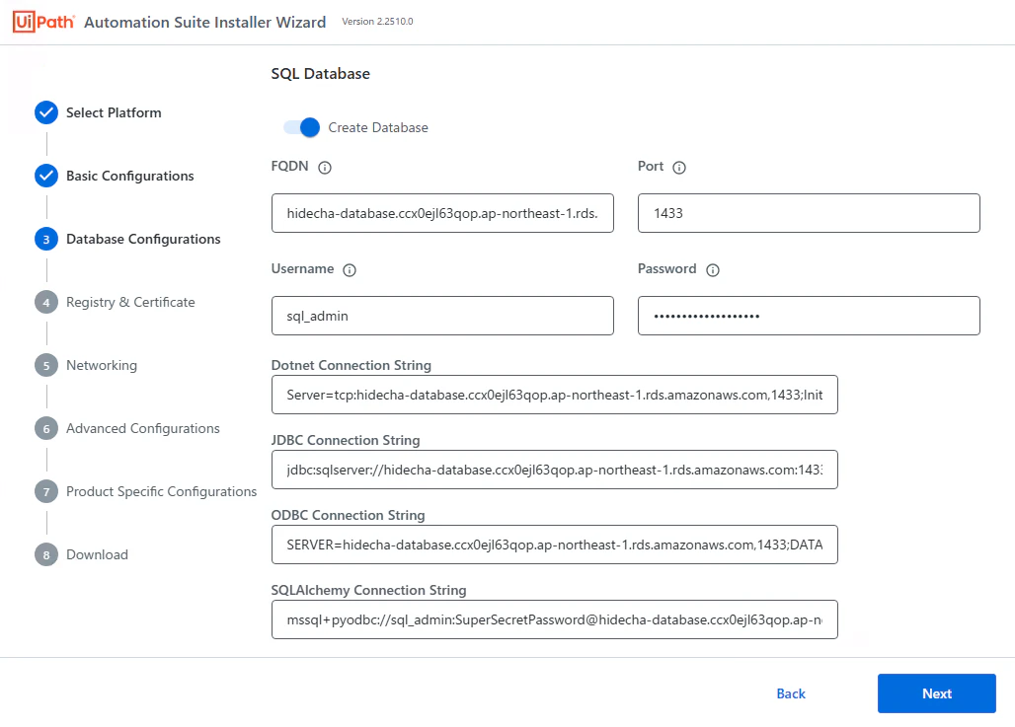Click the JDBC Connection String field

[x=555, y=470]
